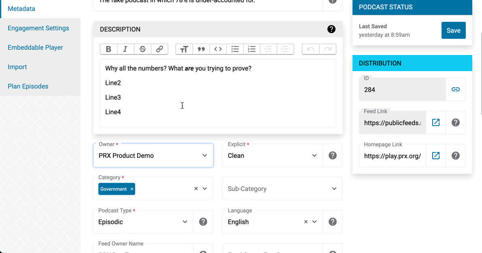Image resolution: width=482 pixels, height=253 pixels.
Task: Go to Engagement Settings tab
Action: click(x=38, y=28)
